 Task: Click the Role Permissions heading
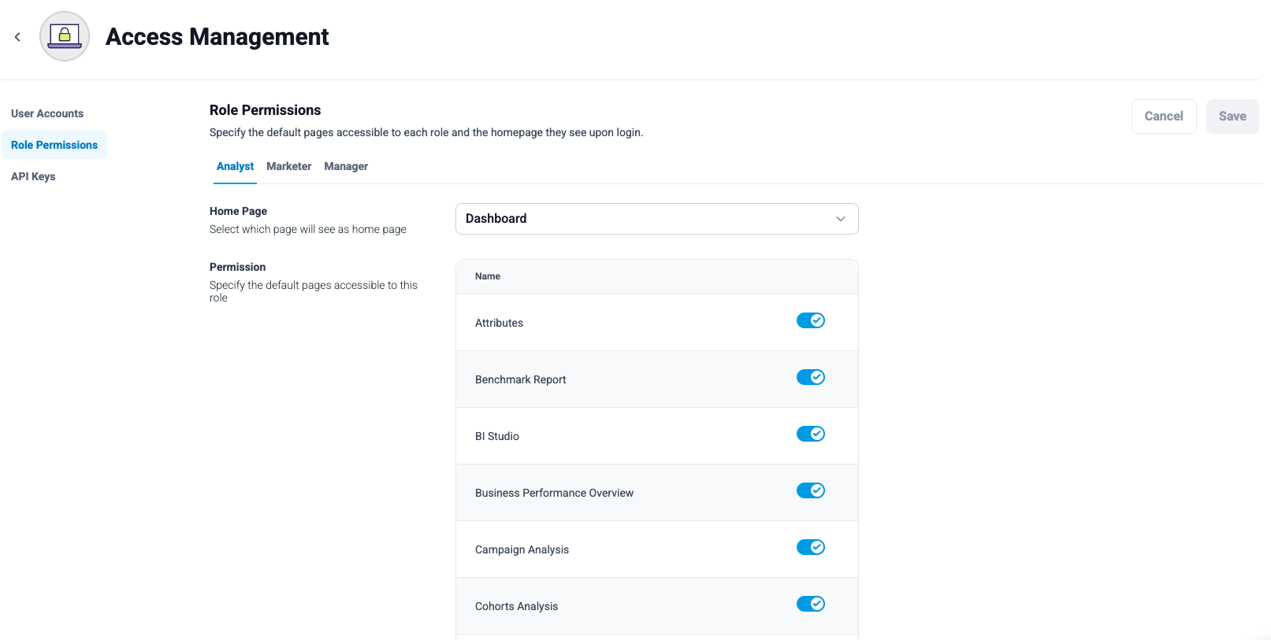click(266, 110)
